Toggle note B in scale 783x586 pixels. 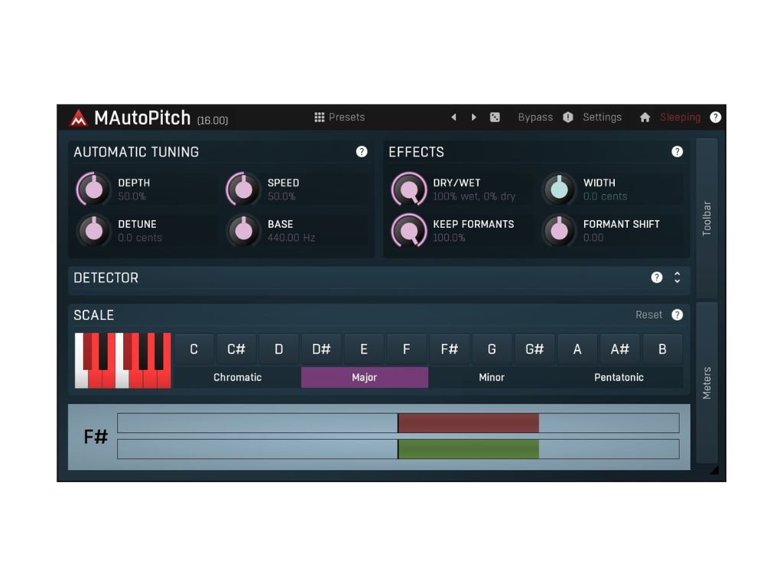coord(662,349)
